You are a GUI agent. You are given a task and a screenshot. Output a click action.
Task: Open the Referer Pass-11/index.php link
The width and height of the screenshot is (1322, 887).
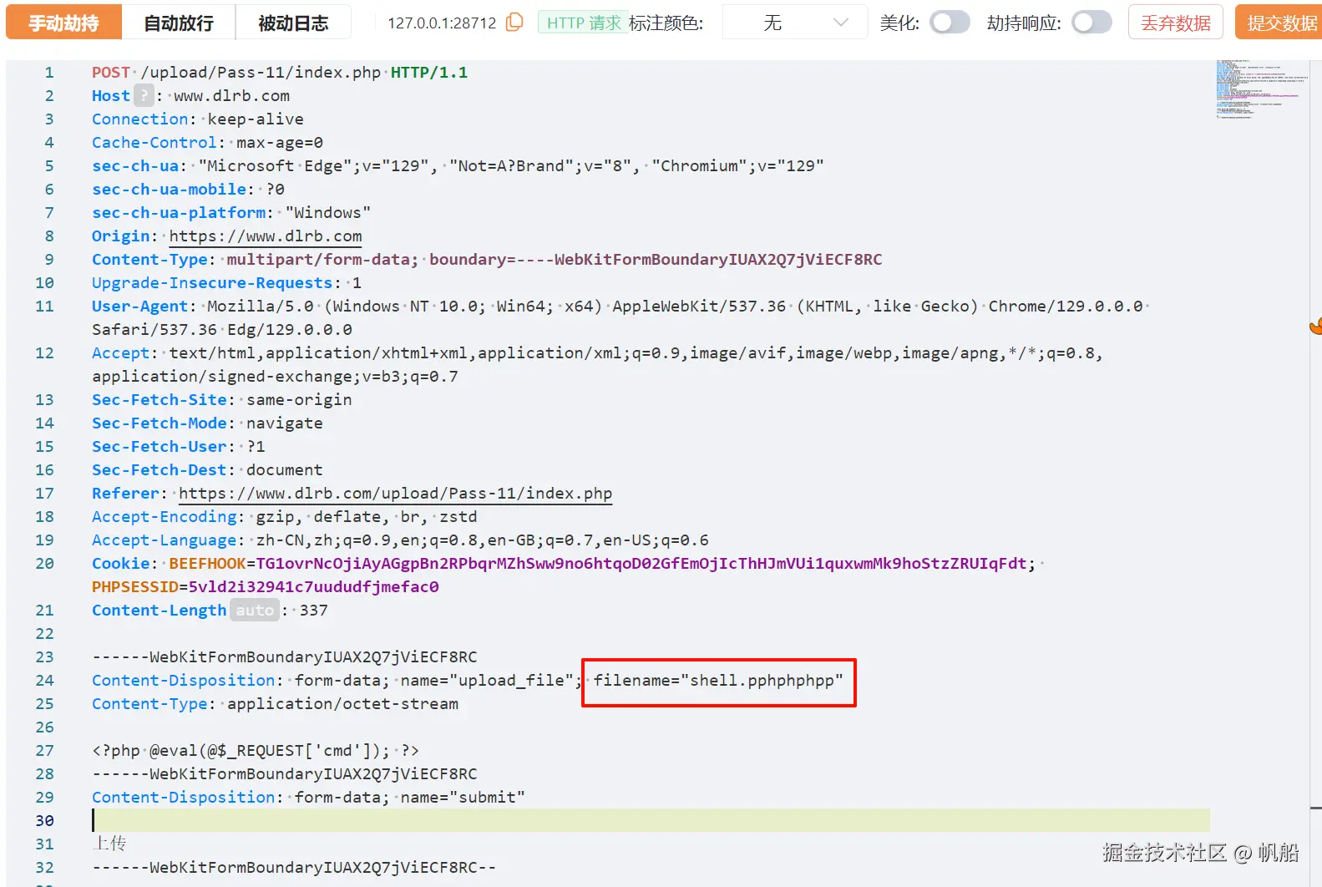[x=395, y=494]
